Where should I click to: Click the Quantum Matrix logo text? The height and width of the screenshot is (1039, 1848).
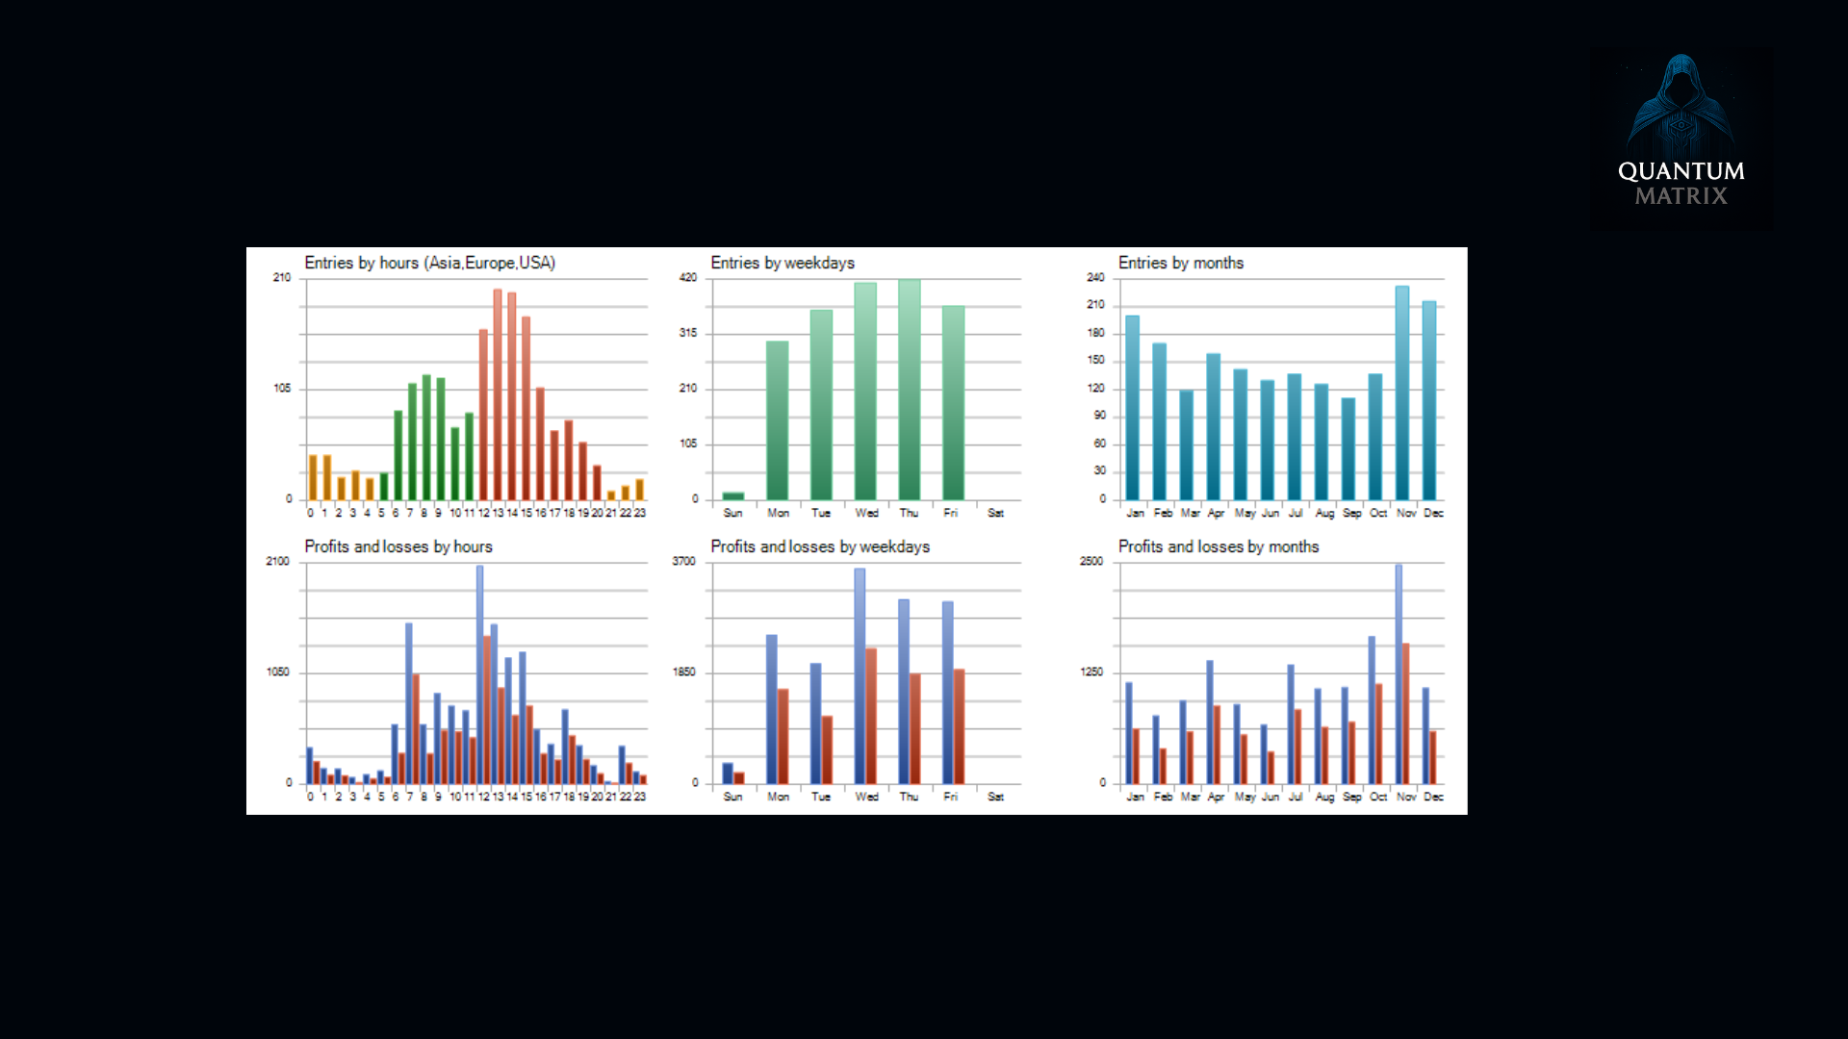(x=1681, y=183)
